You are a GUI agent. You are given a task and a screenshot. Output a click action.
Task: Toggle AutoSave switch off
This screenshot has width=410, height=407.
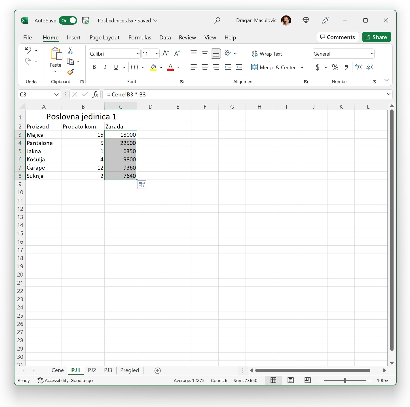pos(68,20)
